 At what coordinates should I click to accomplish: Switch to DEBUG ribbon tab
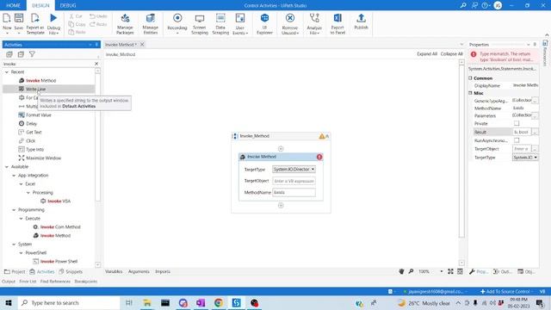click(x=68, y=5)
